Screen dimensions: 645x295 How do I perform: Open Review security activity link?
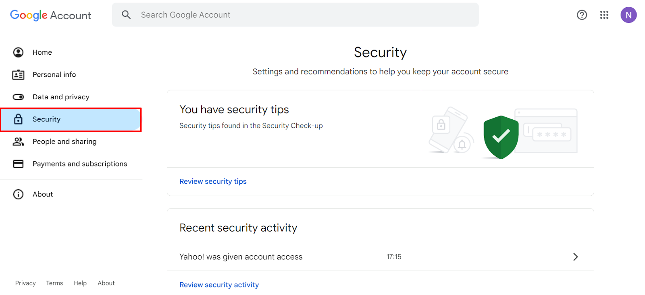pos(219,285)
